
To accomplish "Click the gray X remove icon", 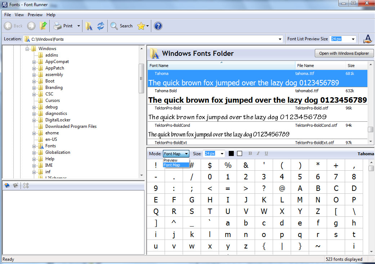I will (x=26, y=185).
